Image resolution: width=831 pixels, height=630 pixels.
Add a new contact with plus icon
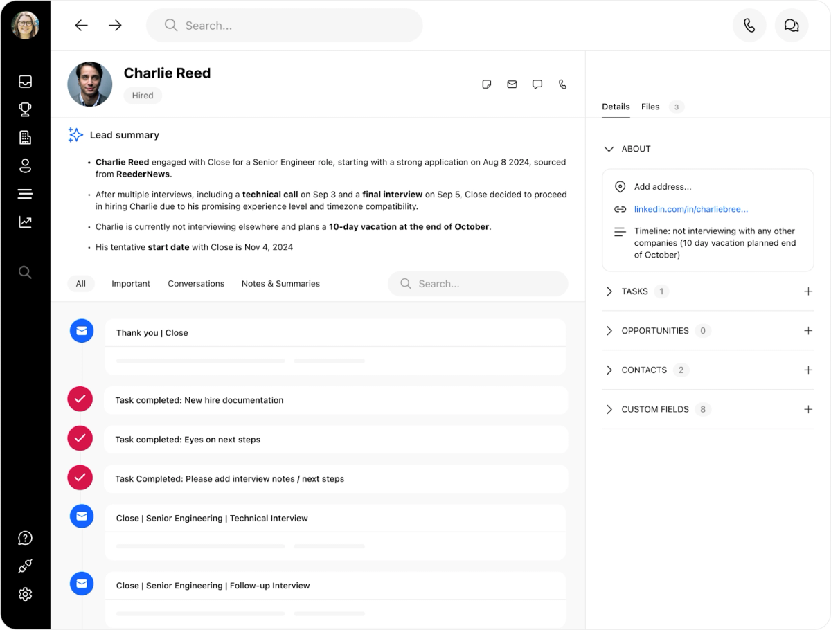[808, 370]
